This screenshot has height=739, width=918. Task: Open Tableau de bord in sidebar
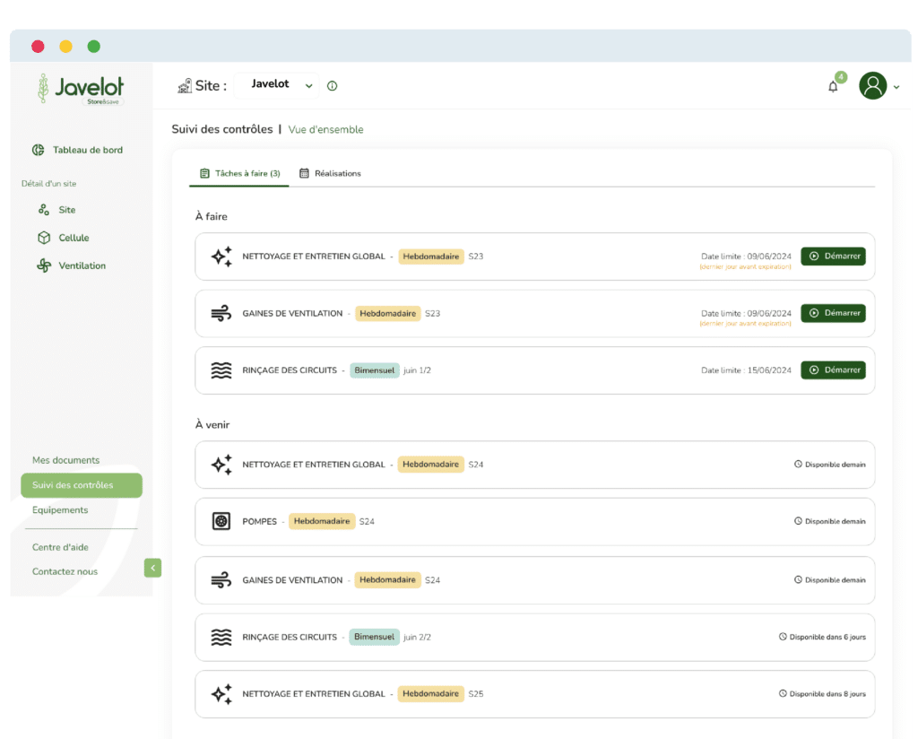[87, 150]
